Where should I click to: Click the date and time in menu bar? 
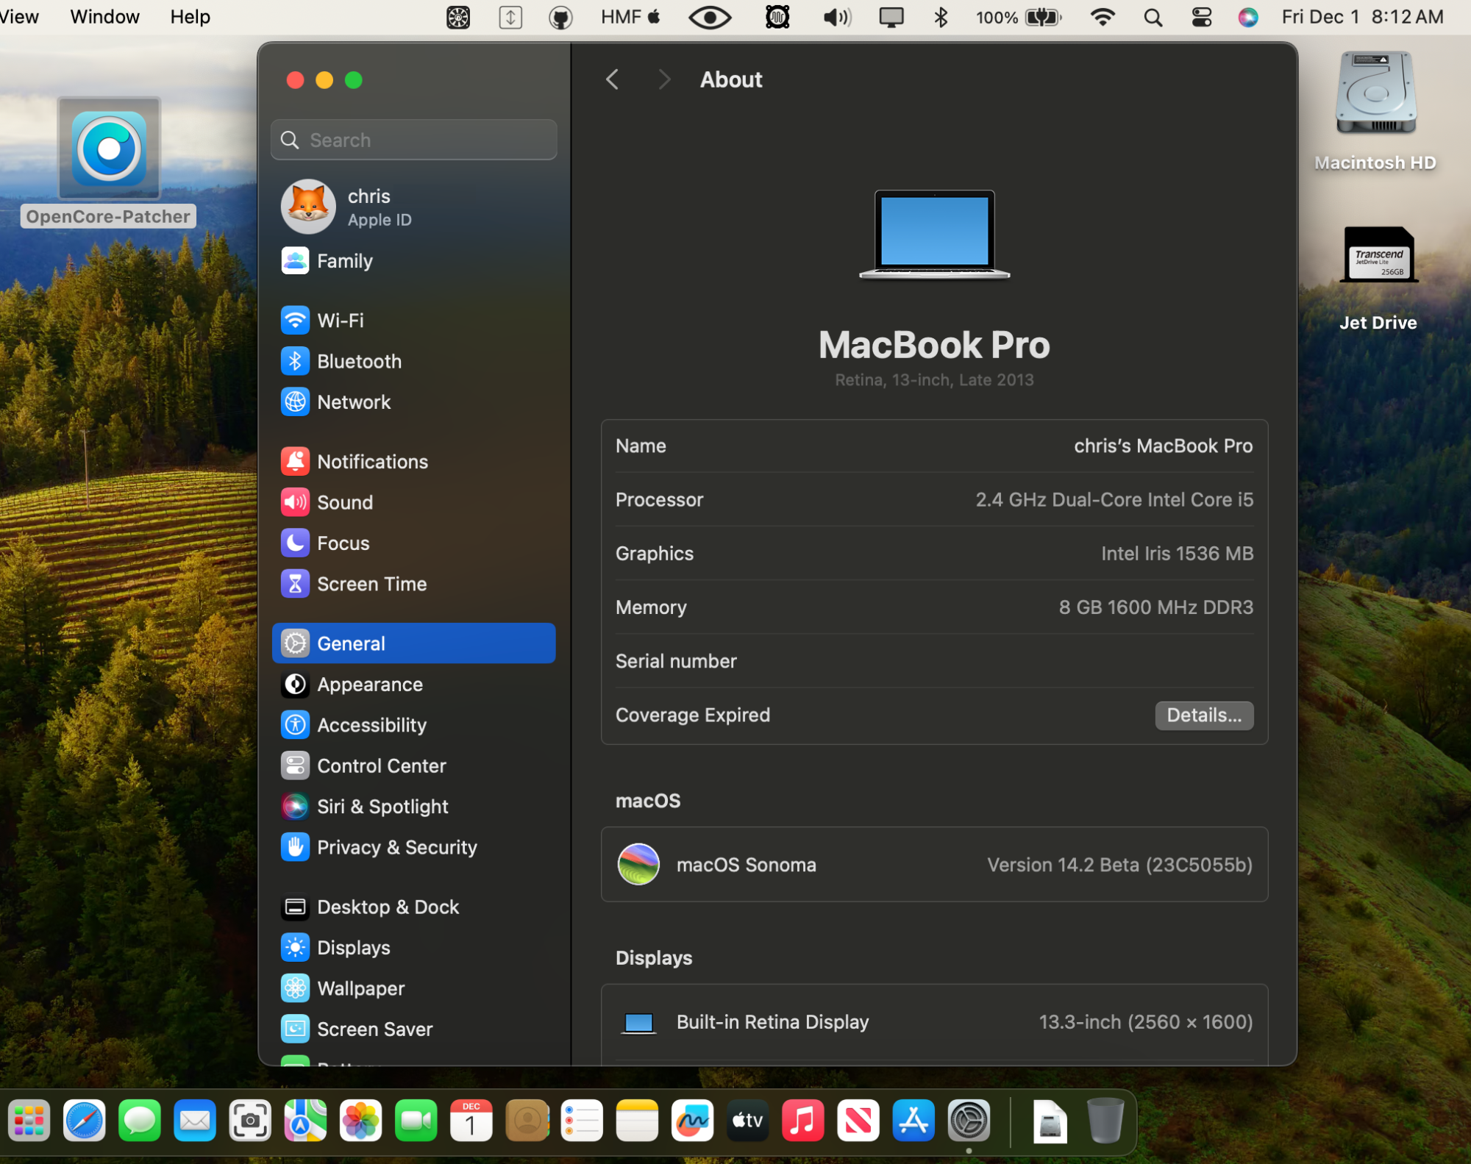[x=1362, y=16]
